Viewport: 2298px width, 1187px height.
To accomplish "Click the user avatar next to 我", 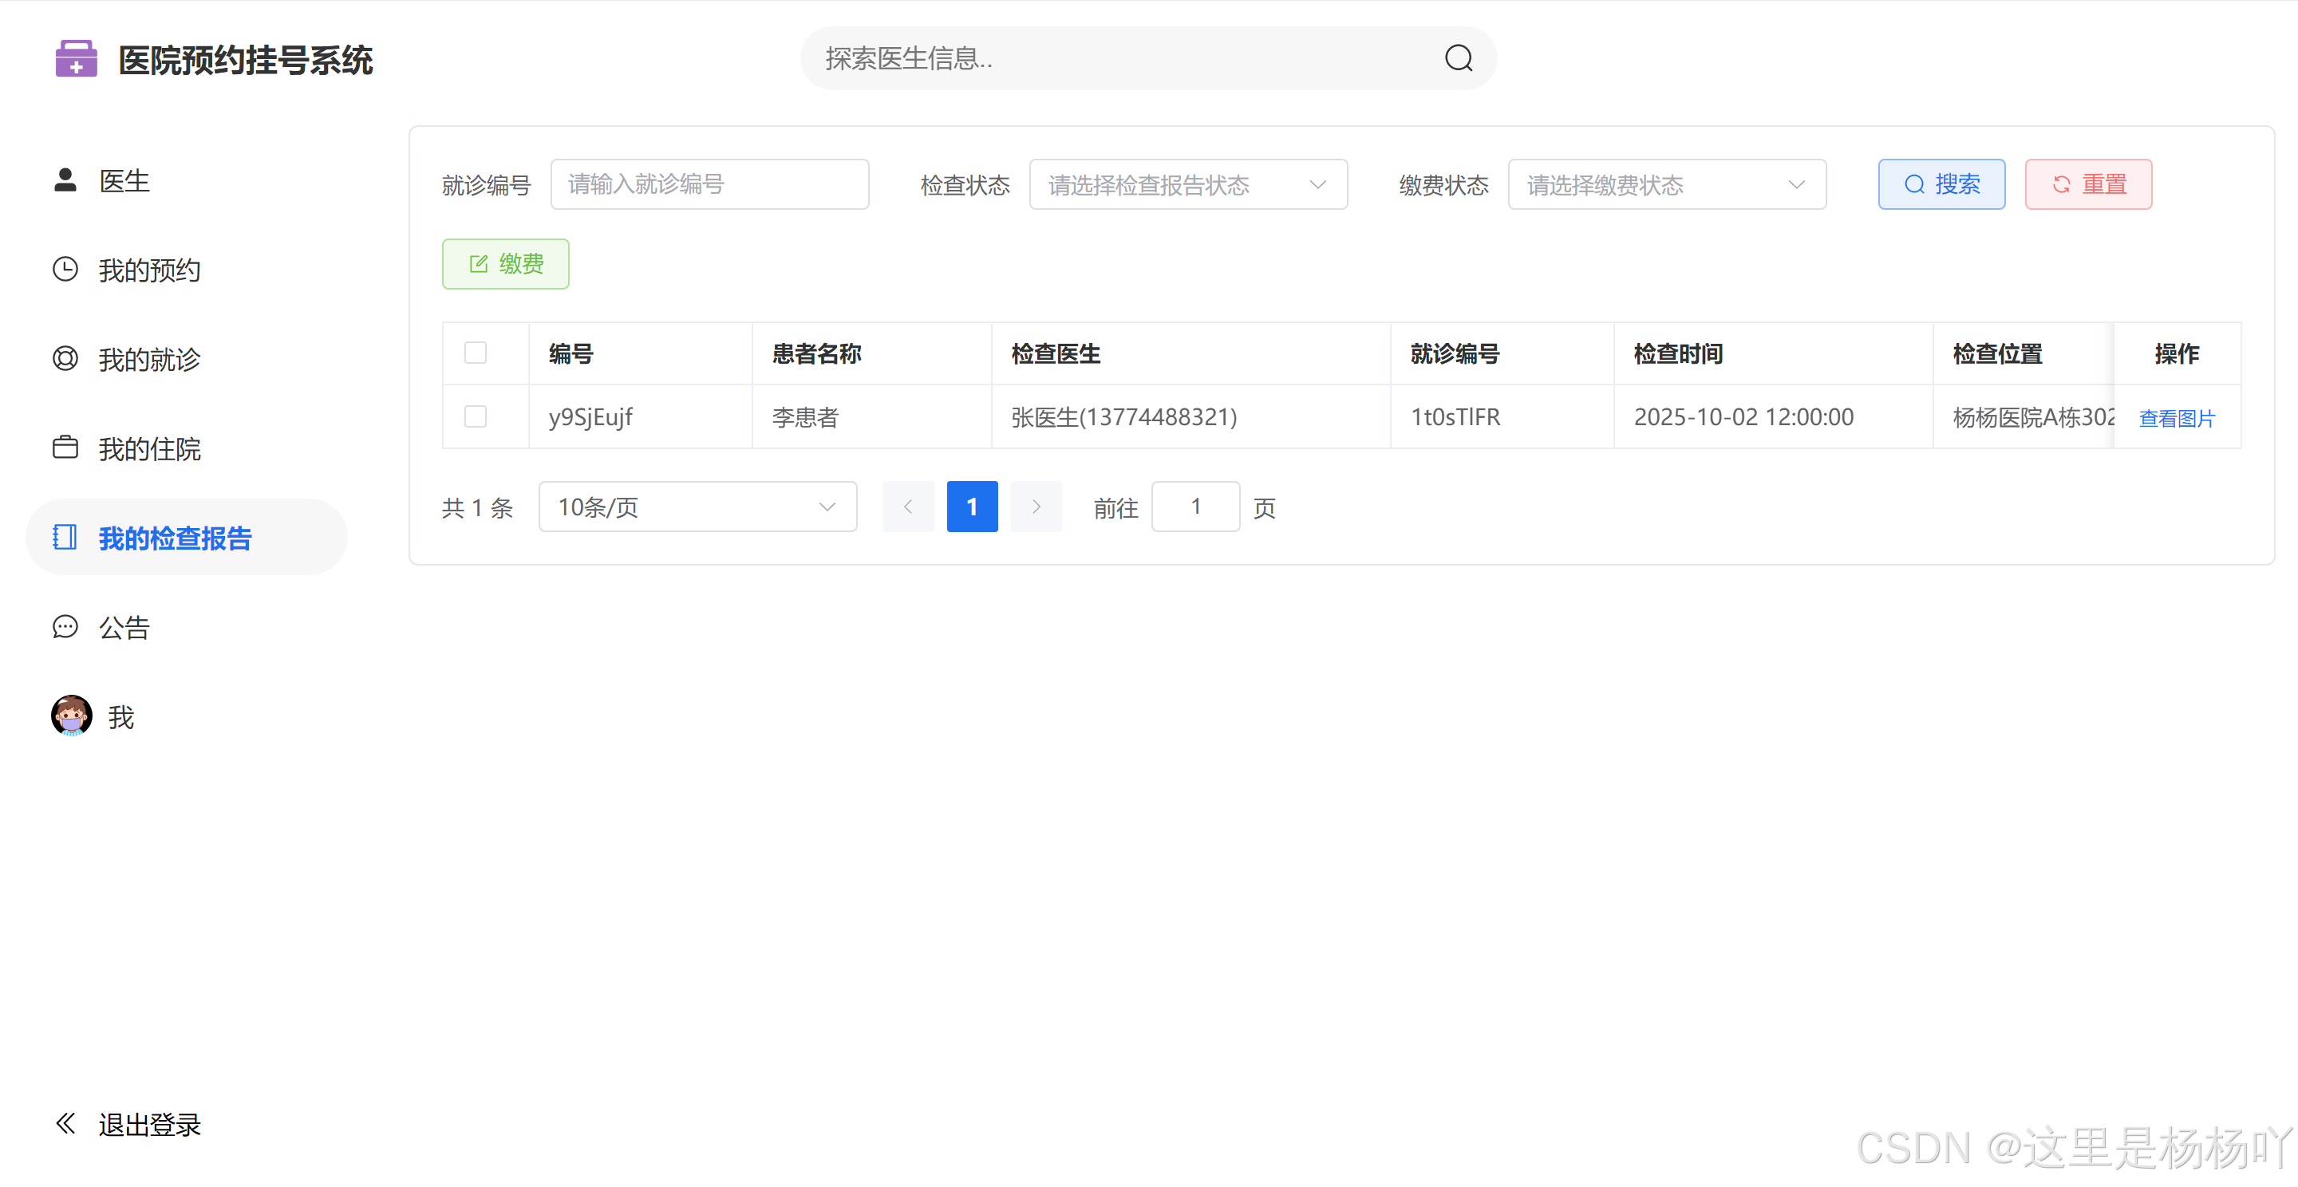I will (x=71, y=716).
